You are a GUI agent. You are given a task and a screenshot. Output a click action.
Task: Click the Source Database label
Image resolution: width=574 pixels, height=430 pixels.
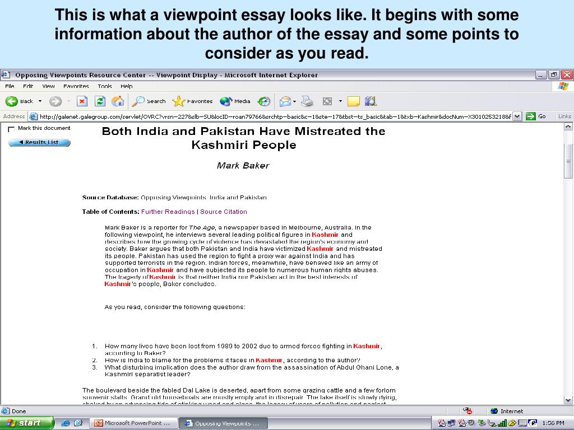point(110,198)
